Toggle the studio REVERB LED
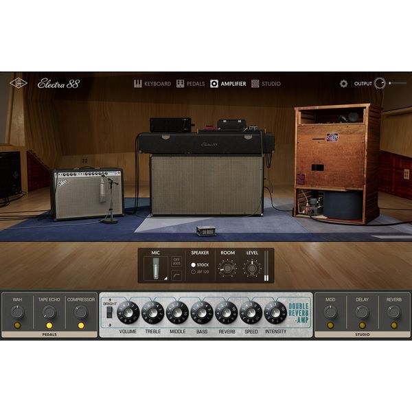Screen dimensions: 412x412 click(x=394, y=325)
